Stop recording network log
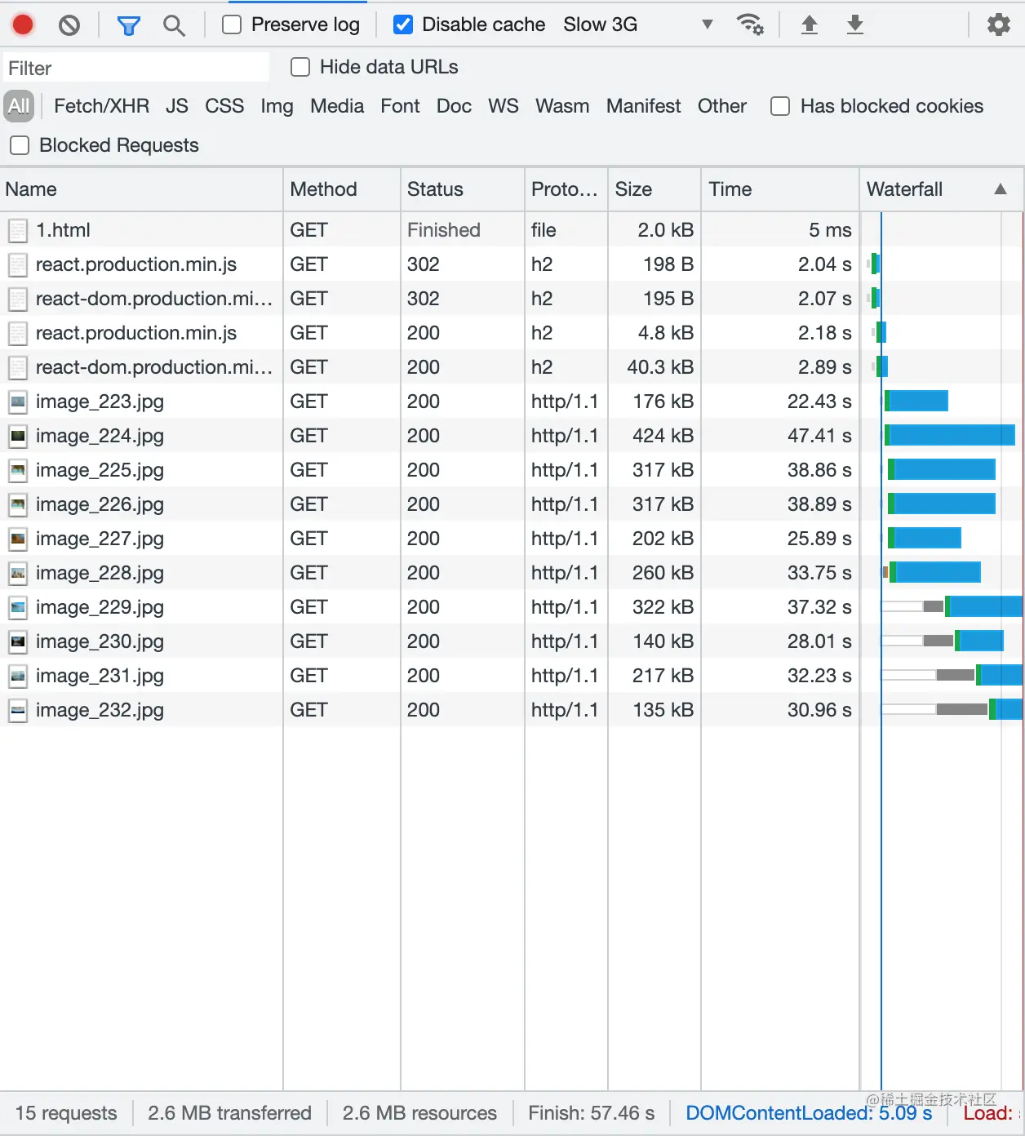The width and height of the screenshot is (1025, 1136). pos(22,24)
